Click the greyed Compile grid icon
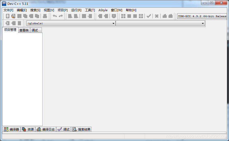The image size is (229, 141). coord(123,16)
